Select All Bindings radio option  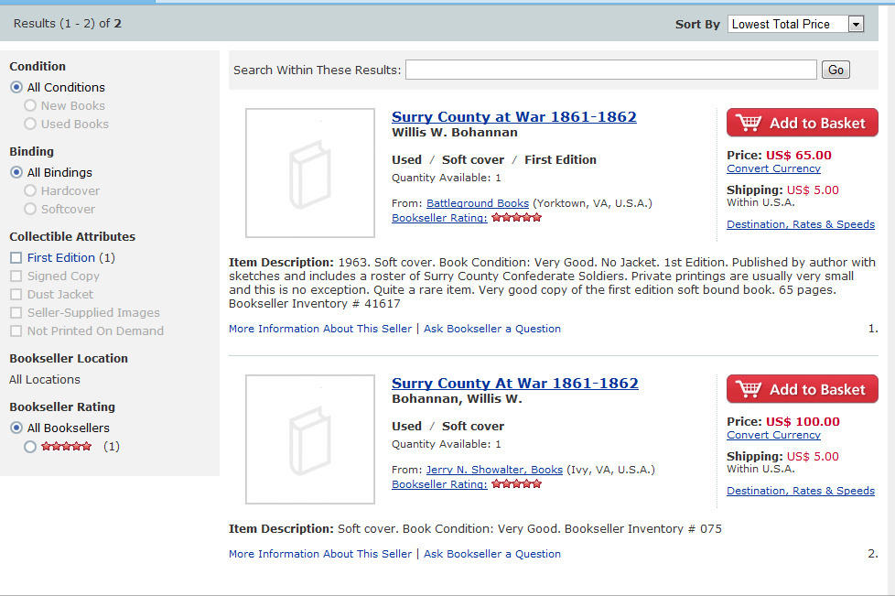pos(16,173)
